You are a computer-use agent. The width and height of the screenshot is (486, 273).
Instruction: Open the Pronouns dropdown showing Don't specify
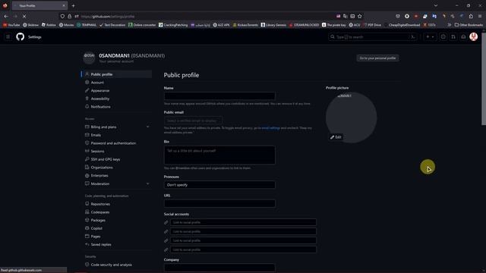[219, 185]
